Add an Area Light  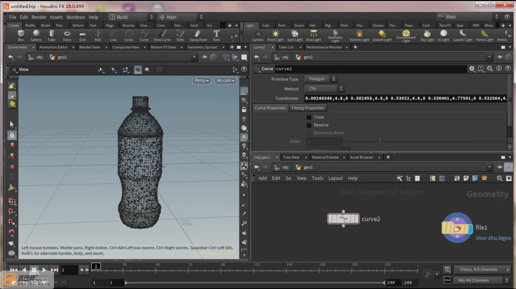[x=314, y=35]
